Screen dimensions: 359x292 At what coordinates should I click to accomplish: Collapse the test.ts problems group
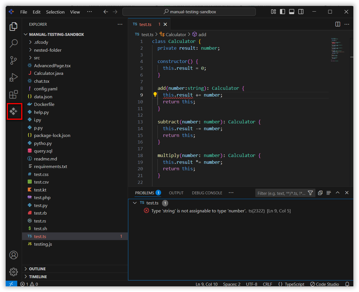click(x=135, y=203)
